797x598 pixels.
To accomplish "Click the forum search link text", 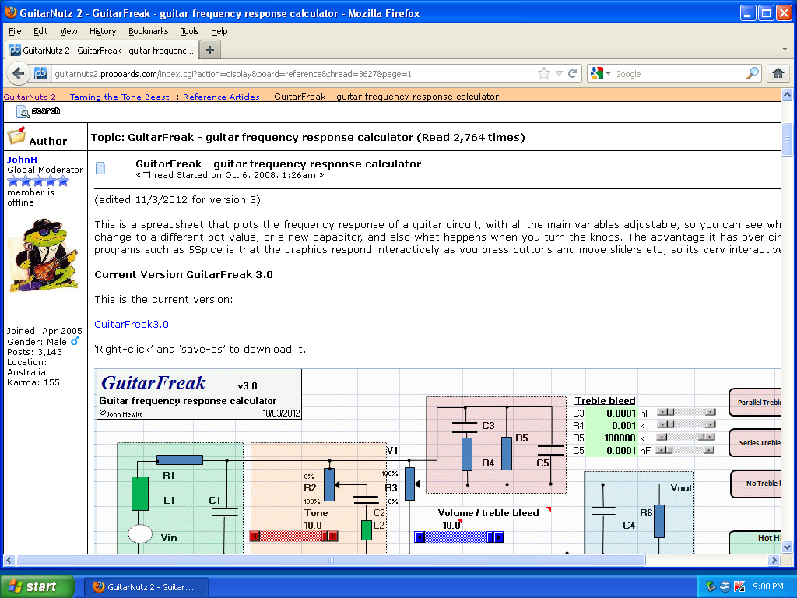I will (46, 111).
